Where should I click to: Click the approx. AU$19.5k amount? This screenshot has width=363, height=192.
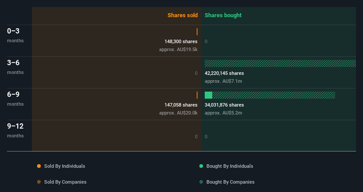pyautogui.click(x=178, y=50)
